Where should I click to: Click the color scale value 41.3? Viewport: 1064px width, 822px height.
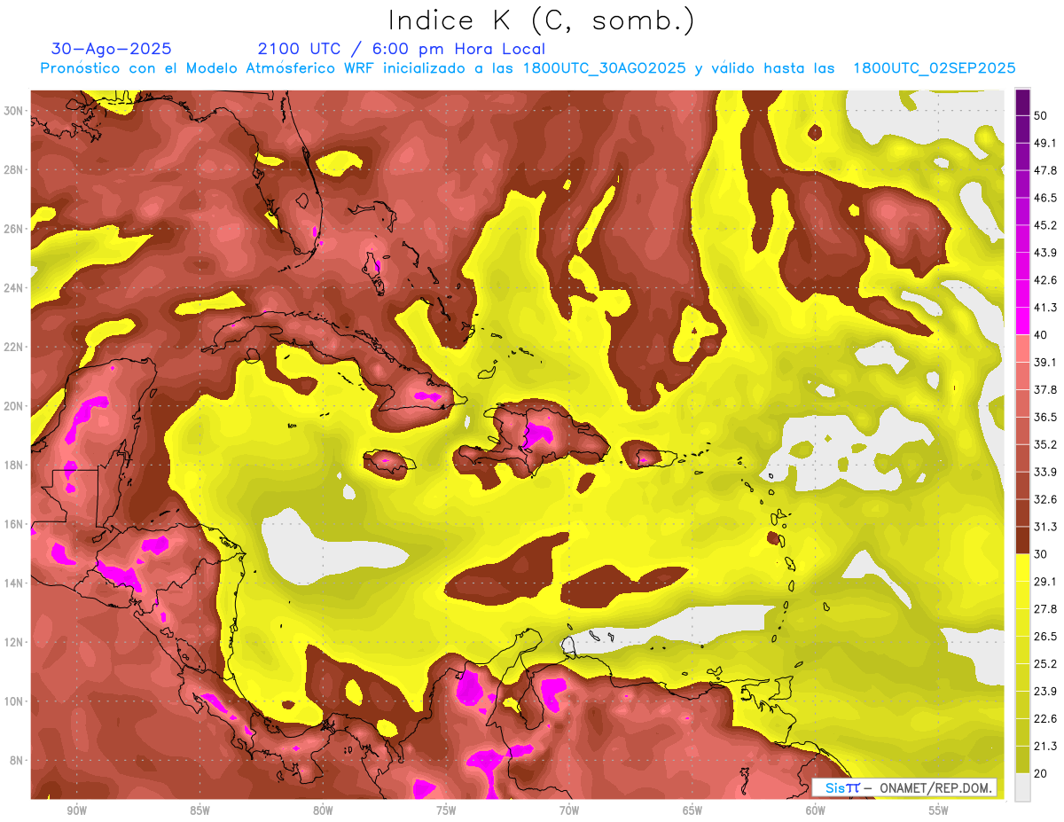click(x=1045, y=308)
